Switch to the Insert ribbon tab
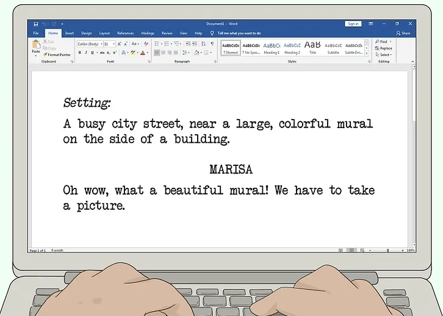Screen dimensions: 443x316 coord(70,33)
